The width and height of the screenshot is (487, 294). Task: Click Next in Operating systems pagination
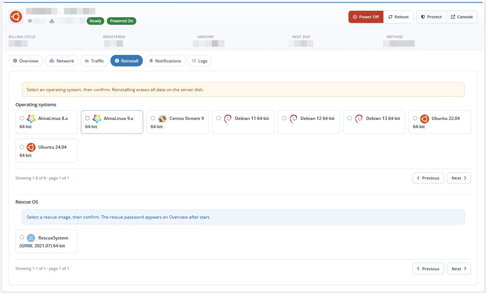(459, 178)
